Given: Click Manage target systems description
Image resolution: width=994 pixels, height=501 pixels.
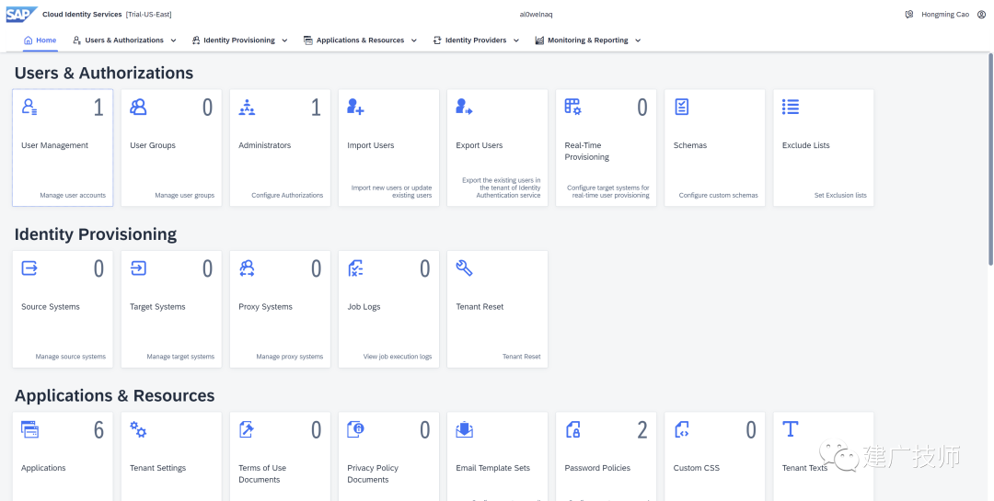Looking at the screenshot, I should tap(180, 357).
